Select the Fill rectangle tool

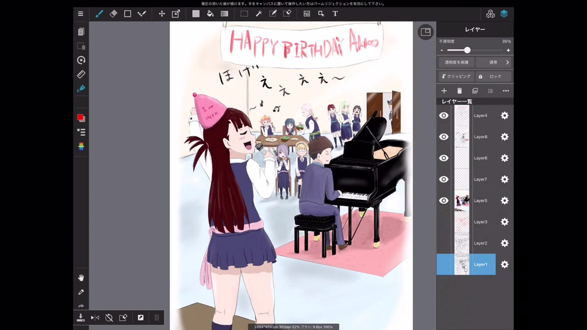pyautogui.click(x=196, y=14)
